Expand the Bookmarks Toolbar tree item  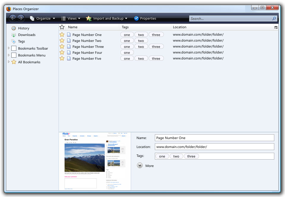(9, 48)
